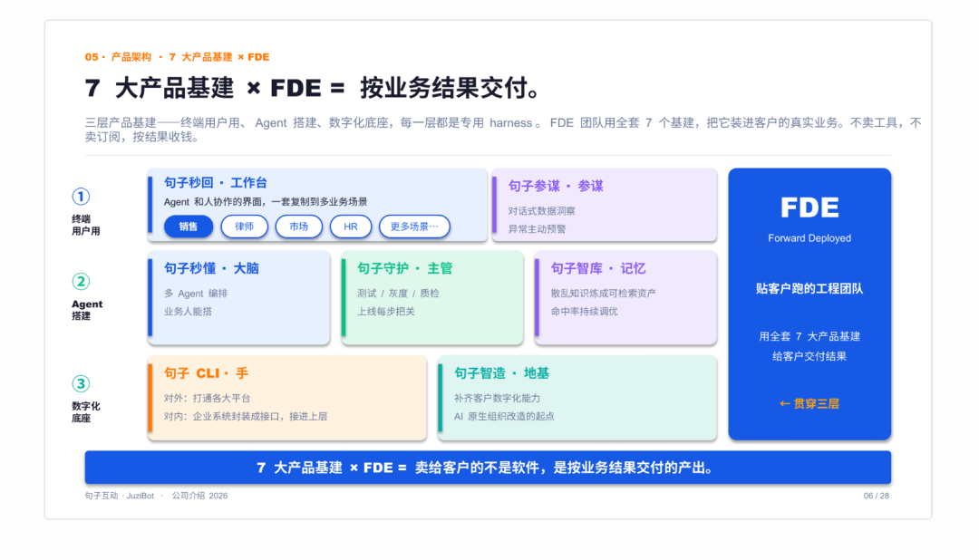The height and width of the screenshot is (560, 979).
Task: Select the 数字化底座 layer label
Action: 85,412
